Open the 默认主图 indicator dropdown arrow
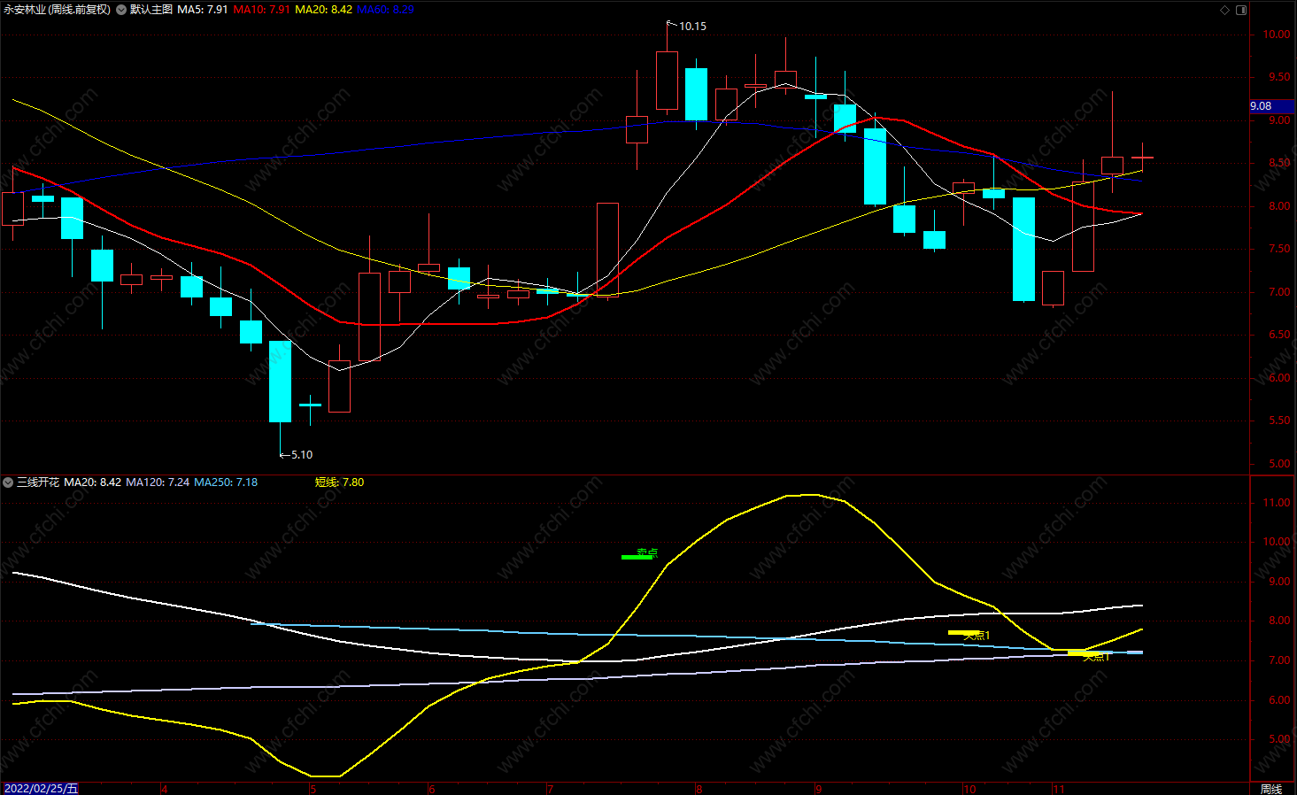Screen dimensions: 1297x795 pos(121,10)
